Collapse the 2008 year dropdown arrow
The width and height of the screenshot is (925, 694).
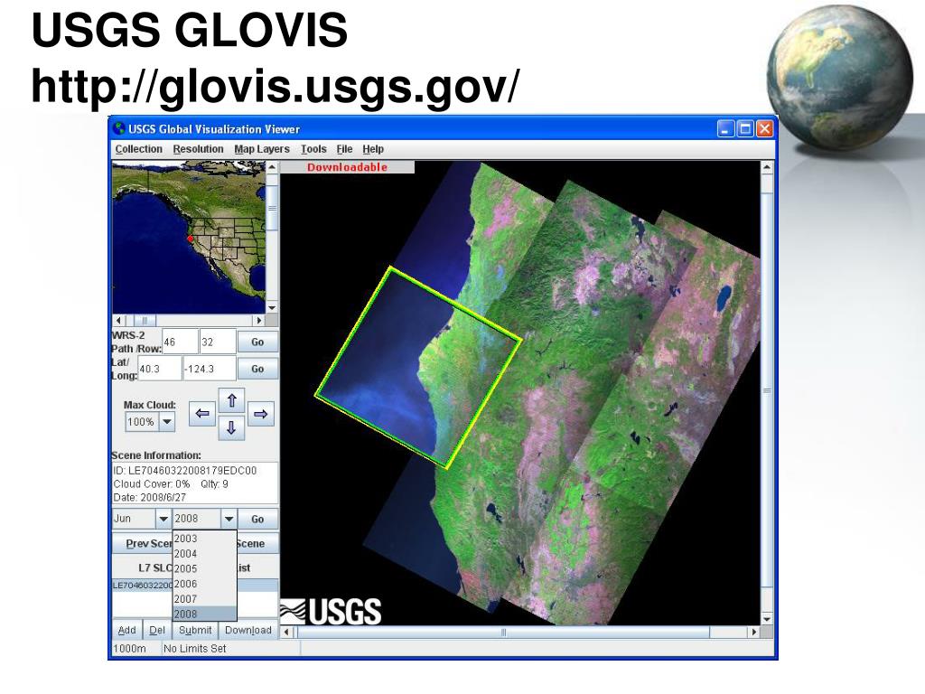click(x=229, y=519)
